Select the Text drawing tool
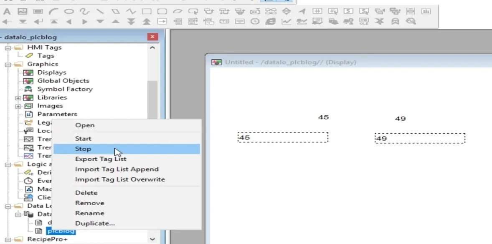The image size is (492, 244). [x=7, y=12]
